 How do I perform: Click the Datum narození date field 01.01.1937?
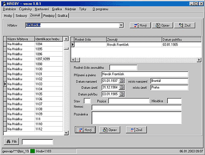(110, 81)
